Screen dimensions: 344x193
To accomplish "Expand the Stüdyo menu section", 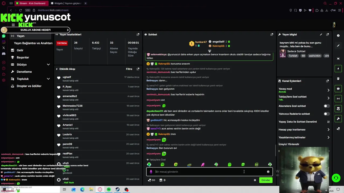I will tap(48, 65).
